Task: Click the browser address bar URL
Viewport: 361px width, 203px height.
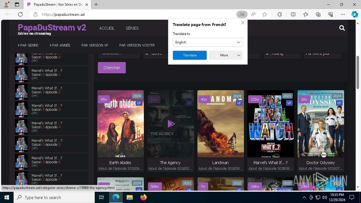Action: [63, 14]
